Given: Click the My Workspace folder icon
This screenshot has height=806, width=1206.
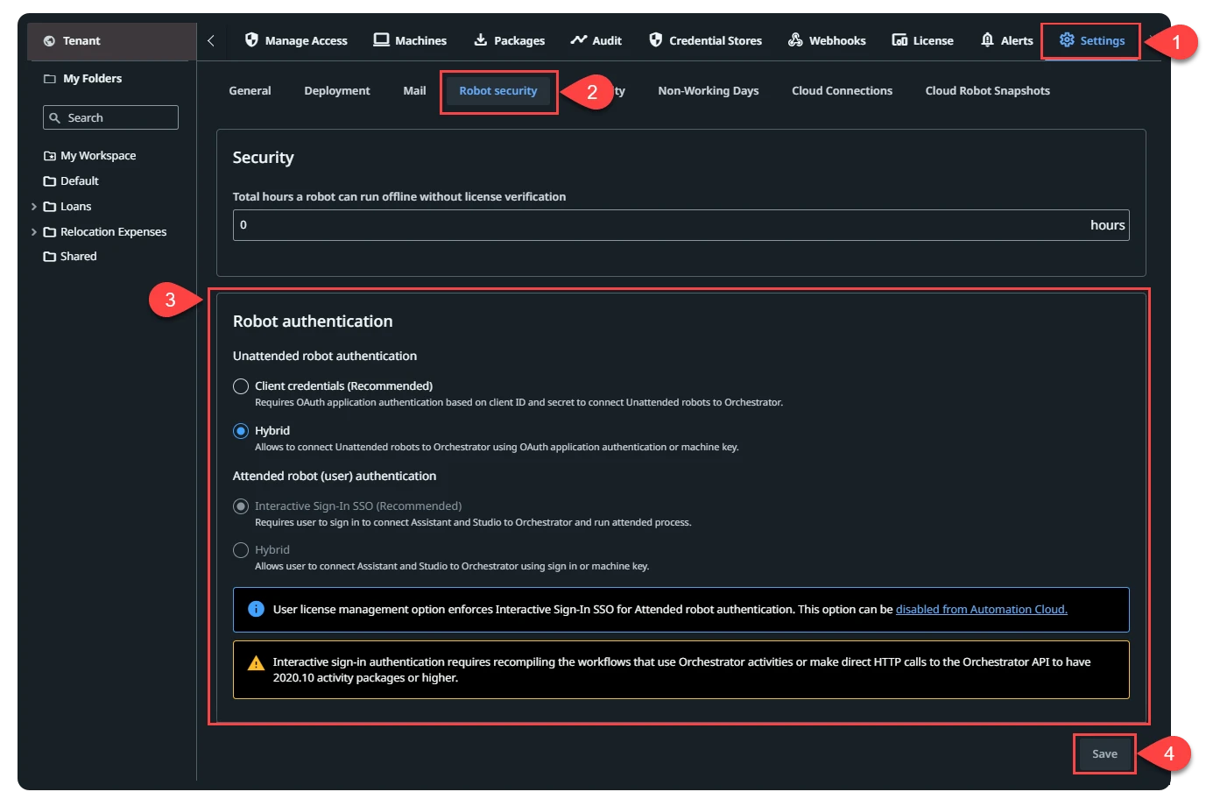Looking at the screenshot, I should pos(50,156).
